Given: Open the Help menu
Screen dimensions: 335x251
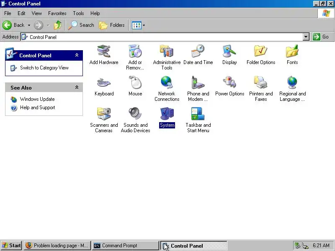Looking at the screenshot, I should point(95,13).
